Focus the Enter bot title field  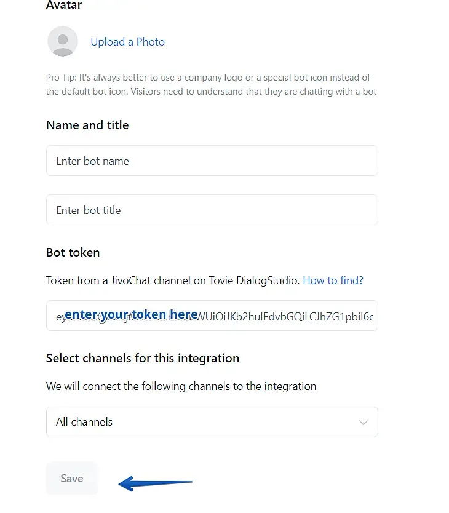[x=212, y=210]
